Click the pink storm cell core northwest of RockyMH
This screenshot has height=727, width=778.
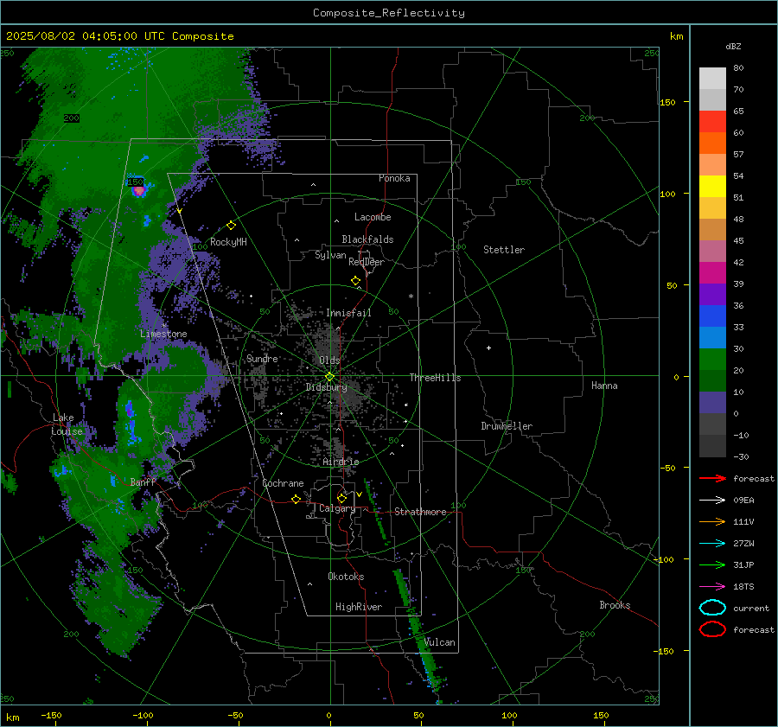coord(139,190)
